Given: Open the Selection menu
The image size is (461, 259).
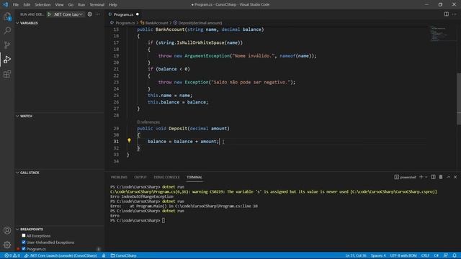Looking at the screenshot, I should click(42, 4).
